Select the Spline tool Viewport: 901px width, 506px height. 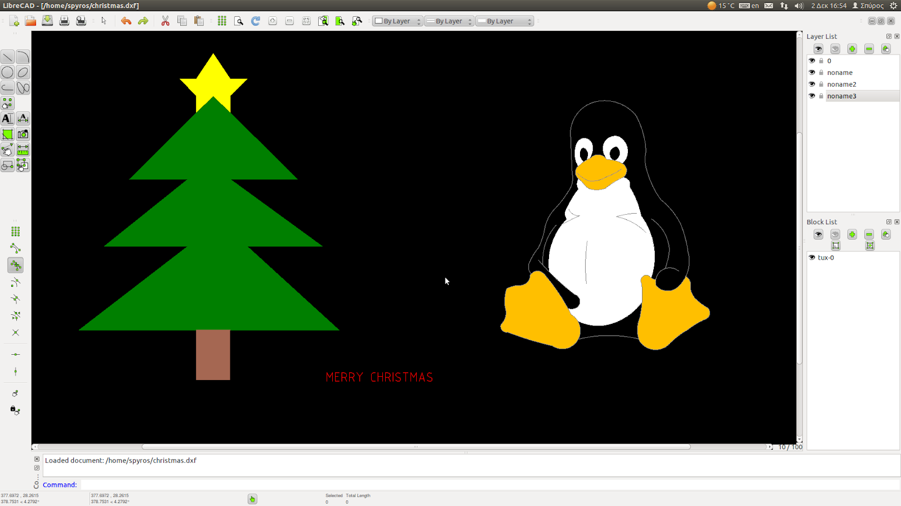[23, 88]
